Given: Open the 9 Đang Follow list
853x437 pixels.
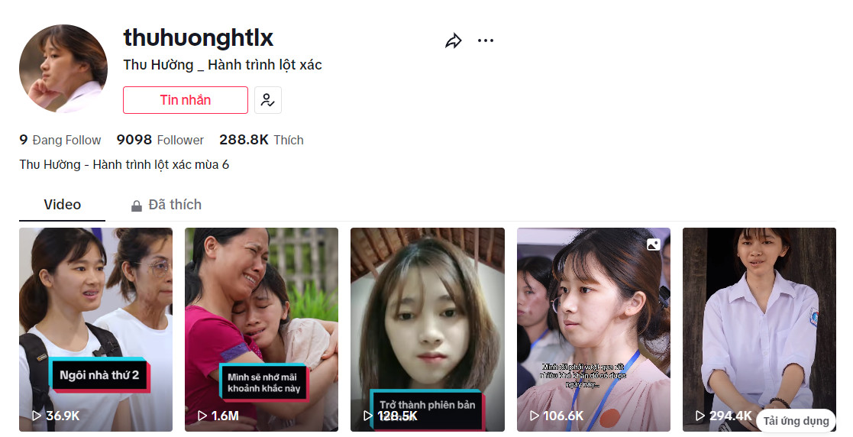Looking at the screenshot, I should pyautogui.click(x=60, y=140).
